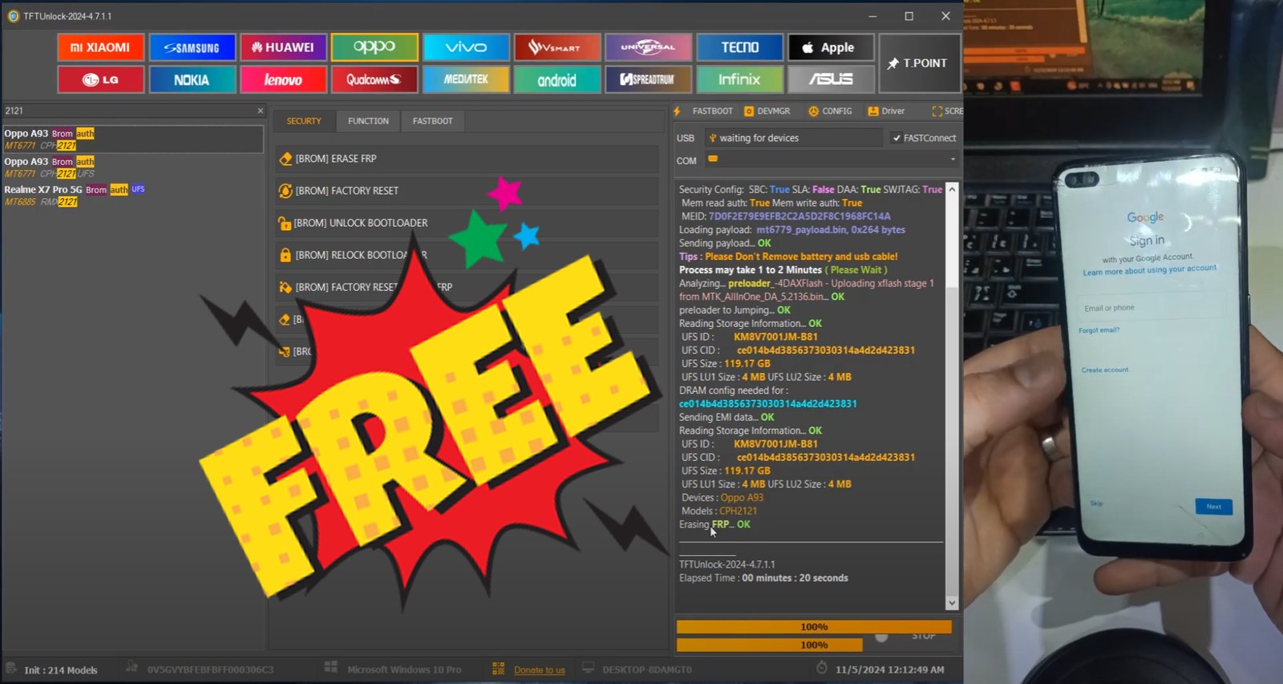Open DEVMGR device manager

pos(767,111)
